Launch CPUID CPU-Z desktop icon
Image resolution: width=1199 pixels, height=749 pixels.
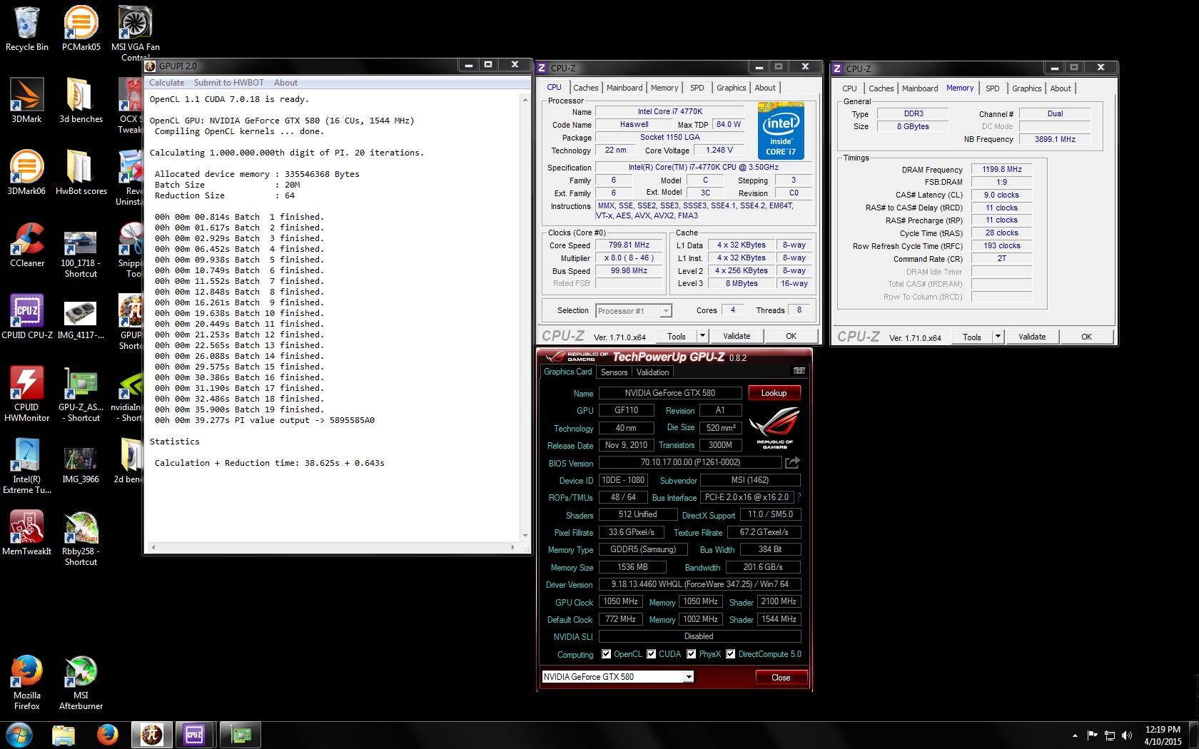click(x=27, y=317)
